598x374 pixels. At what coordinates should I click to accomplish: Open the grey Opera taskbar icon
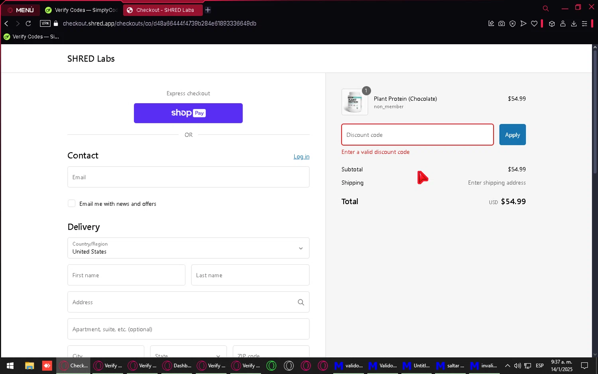(x=289, y=366)
